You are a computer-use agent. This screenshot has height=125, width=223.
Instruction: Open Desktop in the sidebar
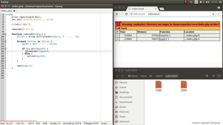click(124, 92)
